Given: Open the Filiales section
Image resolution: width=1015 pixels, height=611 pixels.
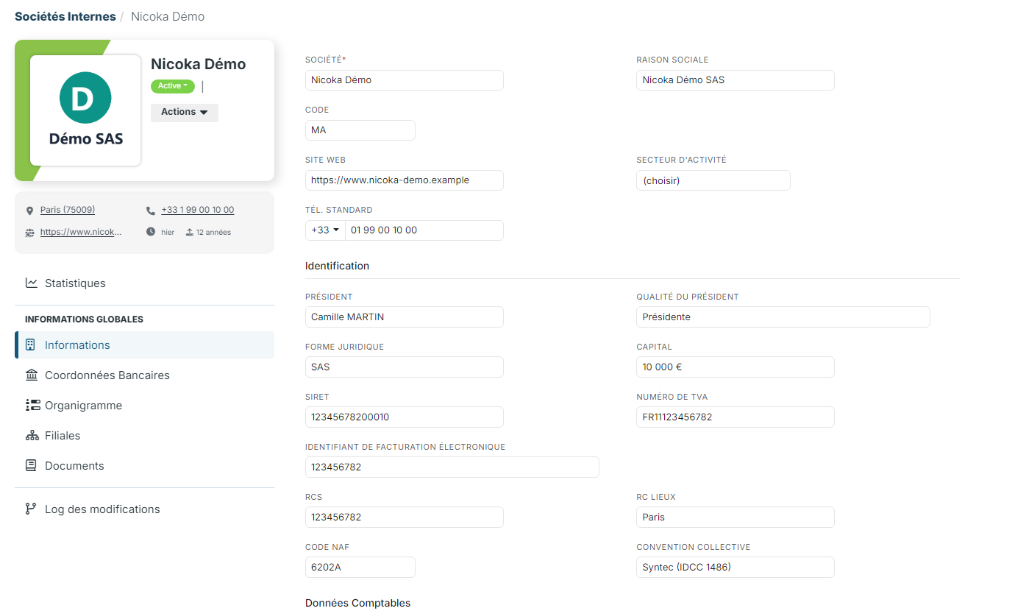Looking at the screenshot, I should pos(144,435).
